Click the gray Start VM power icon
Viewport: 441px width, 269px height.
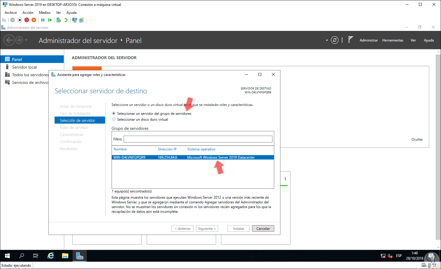(x=12, y=20)
